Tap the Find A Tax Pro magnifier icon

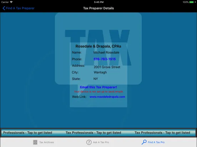pos(144,142)
